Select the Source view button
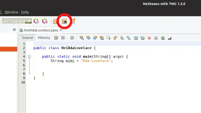201x113 pixels. pyautogui.click(x=27, y=38)
